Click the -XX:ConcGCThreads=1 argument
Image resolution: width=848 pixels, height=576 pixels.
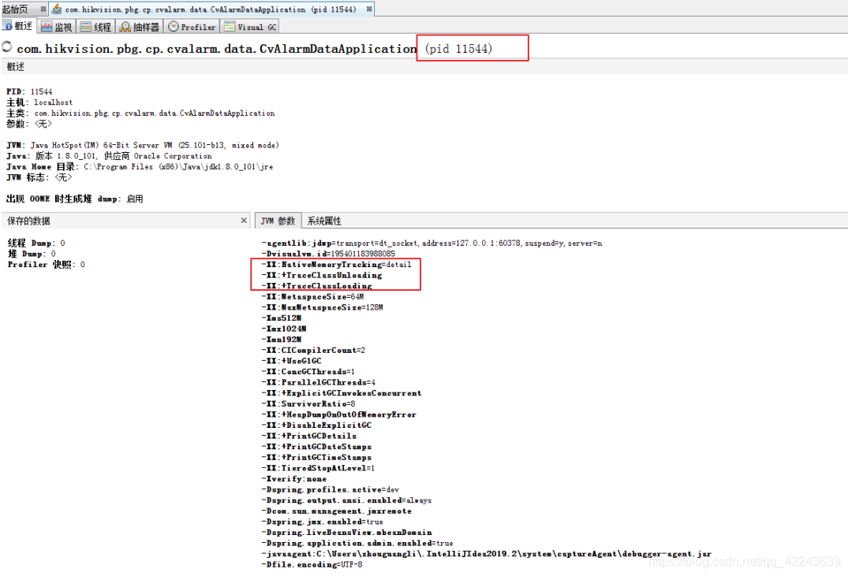(308, 372)
